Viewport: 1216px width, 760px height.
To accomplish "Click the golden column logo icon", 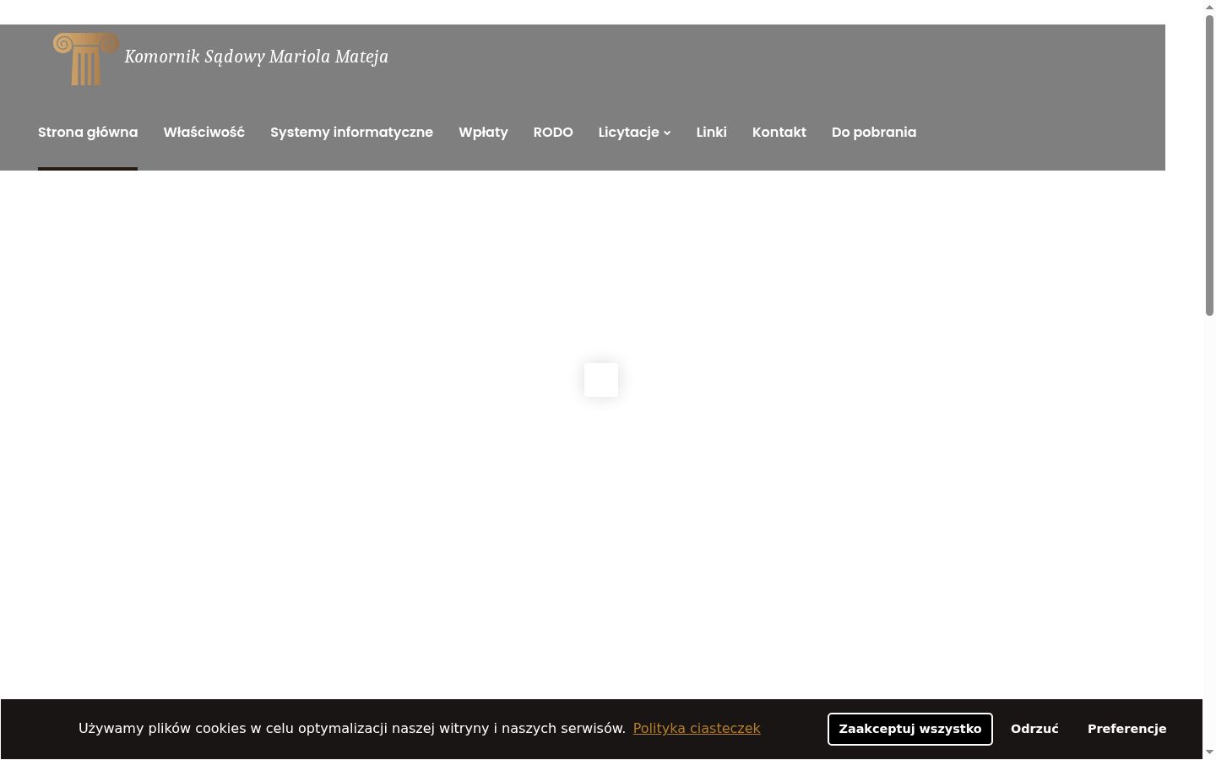I will coord(86,58).
